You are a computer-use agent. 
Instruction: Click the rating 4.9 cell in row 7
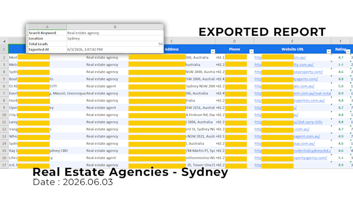pos(341,93)
